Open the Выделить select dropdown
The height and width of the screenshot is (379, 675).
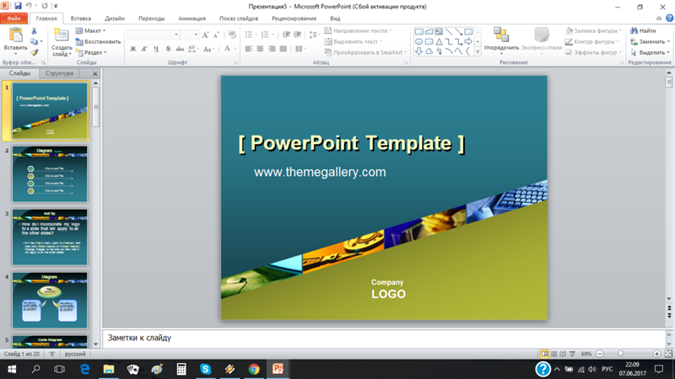(x=650, y=52)
